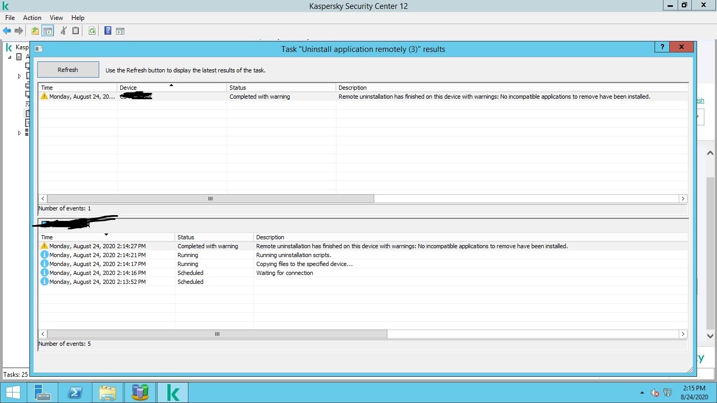Click the Up one level folder icon
This screenshot has height=403, width=717.
pyautogui.click(x=35, y=31)
